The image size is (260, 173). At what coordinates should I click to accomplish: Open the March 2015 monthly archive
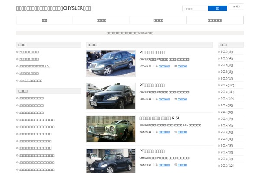coord(227,65)
